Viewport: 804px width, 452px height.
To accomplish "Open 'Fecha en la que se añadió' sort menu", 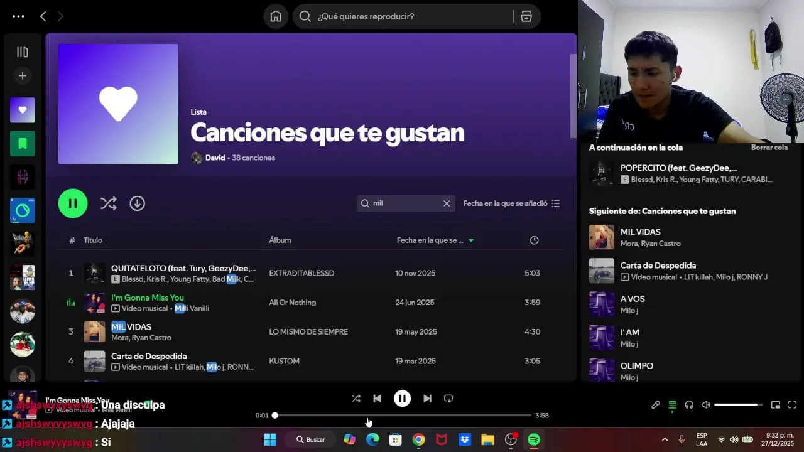I will coord(511,203).
